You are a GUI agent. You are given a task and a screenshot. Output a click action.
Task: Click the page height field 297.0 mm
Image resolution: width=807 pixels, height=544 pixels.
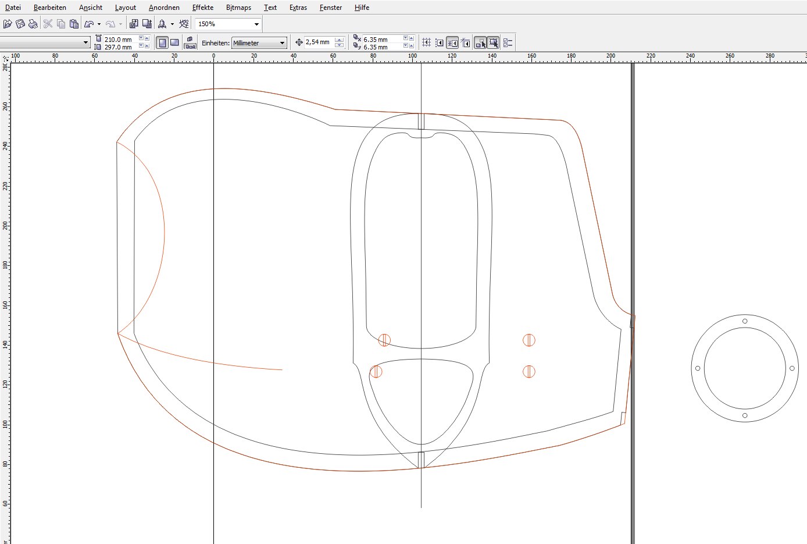click(120, 47)
